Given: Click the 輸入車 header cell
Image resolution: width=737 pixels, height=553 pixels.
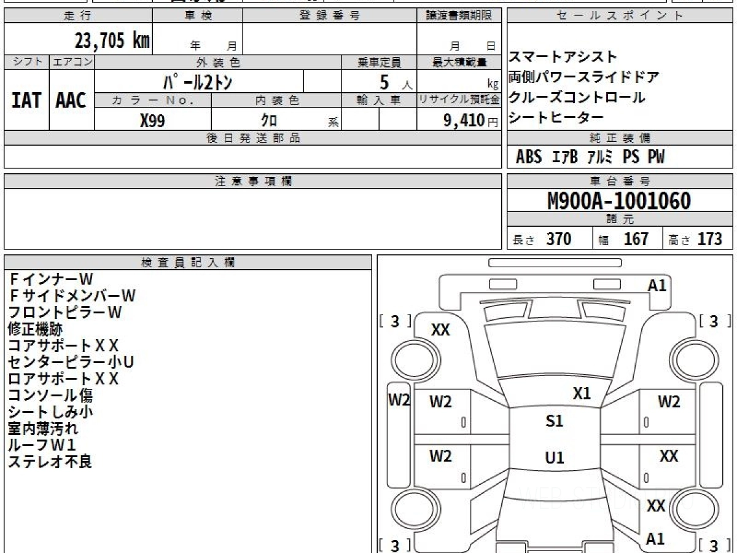Looking at the screenshot, I should coord(379,100).
